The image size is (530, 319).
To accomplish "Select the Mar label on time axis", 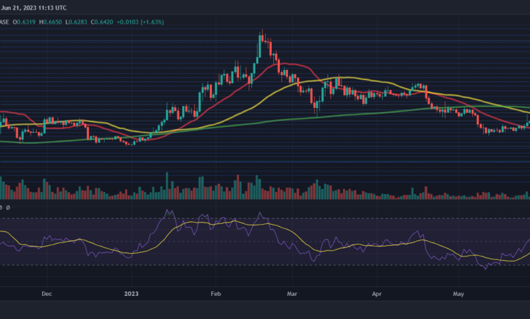I will coord(293,295).
